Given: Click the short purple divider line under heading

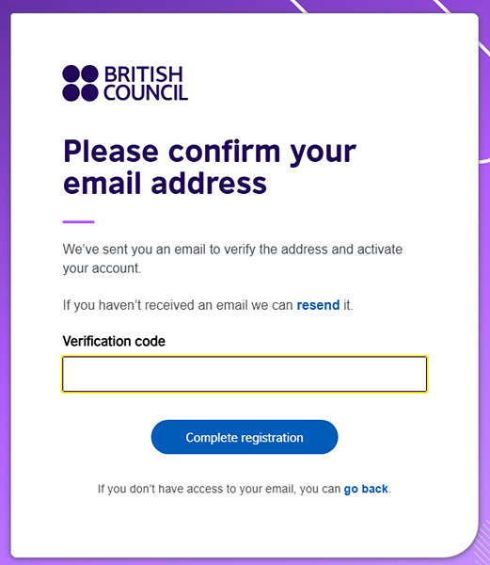Looking at the screenshot, I should click(78, 222).
